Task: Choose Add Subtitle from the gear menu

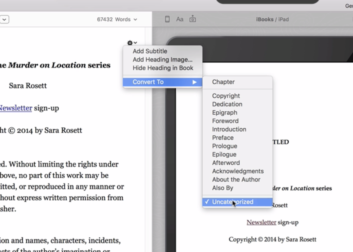Action: pyautogui.click(x=163, y=51)
